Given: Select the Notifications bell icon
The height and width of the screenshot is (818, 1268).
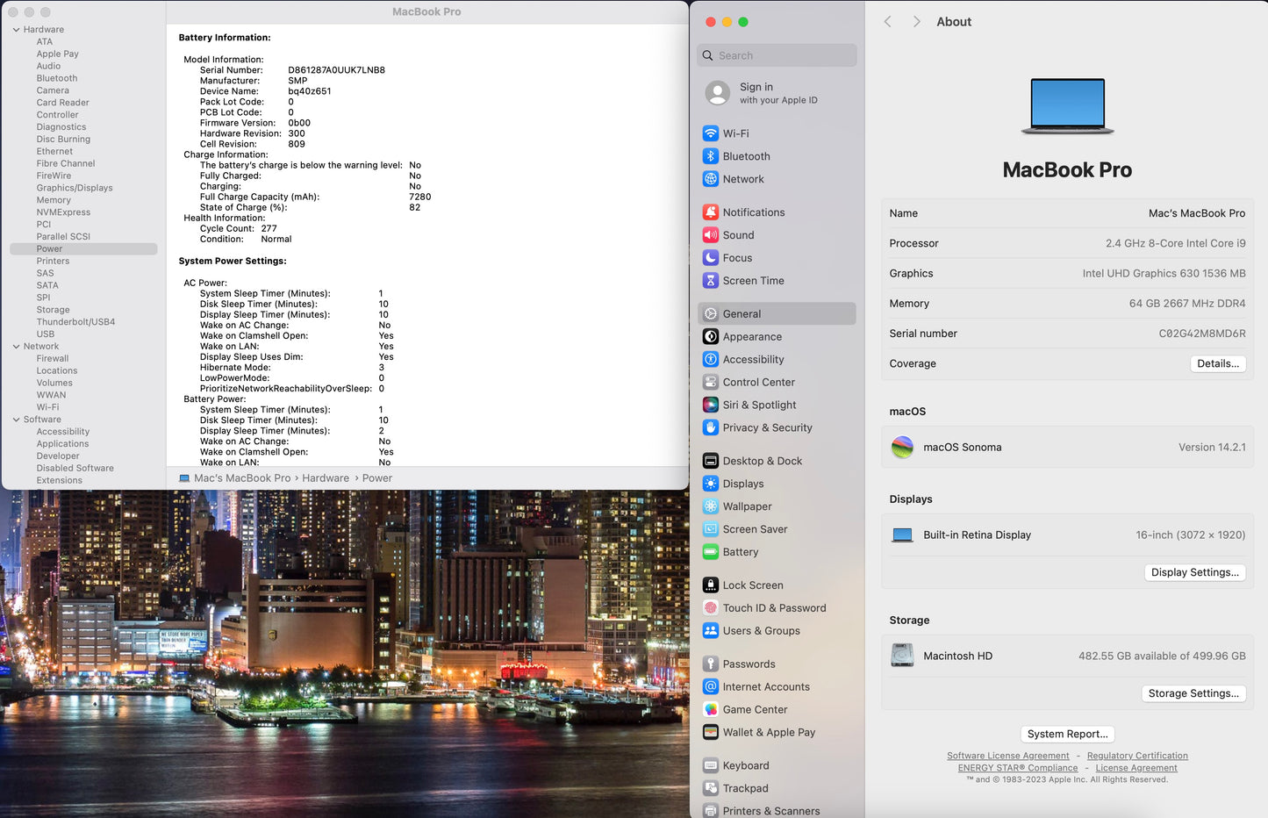Looking at the screenshot, I should pyautogui.click(x=711, y=212).
